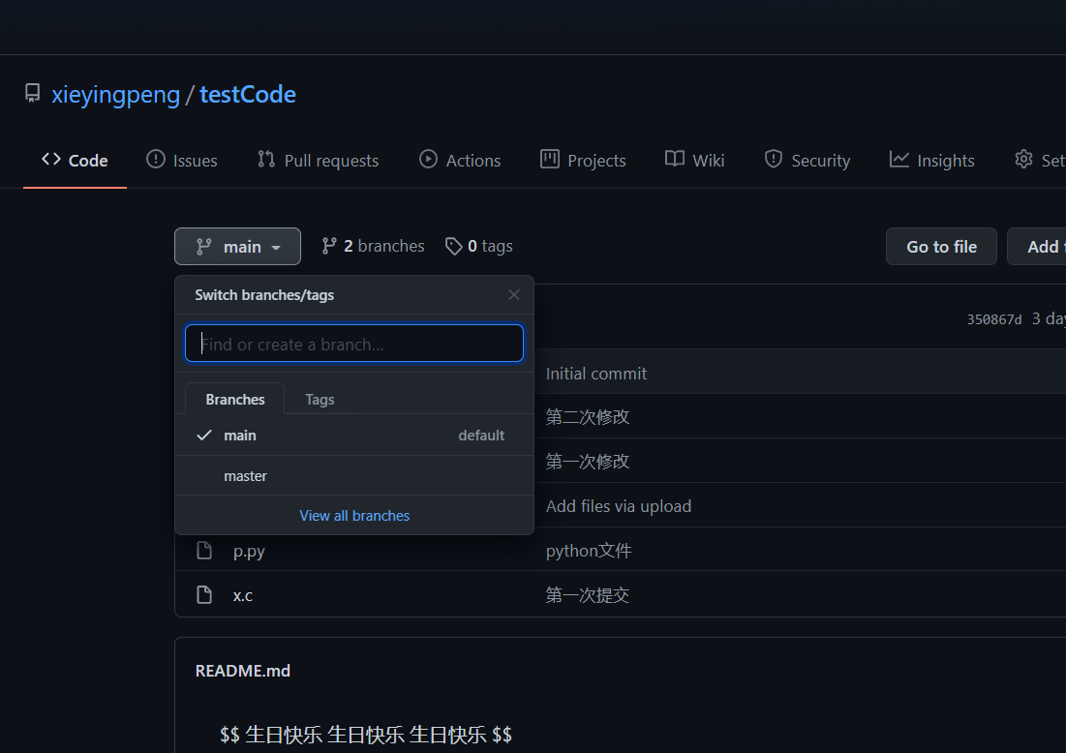The width and height of the screenshot is (1066, 753).
Task: Click the Switch branches/tags title text
Action: (264, 295)
